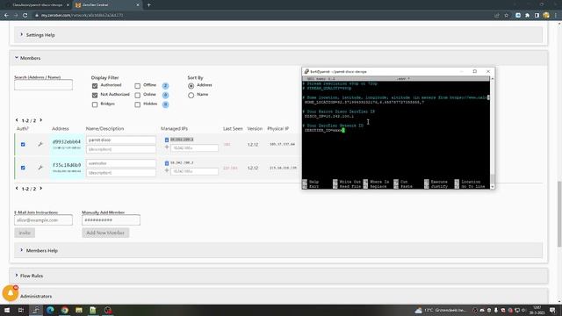Enable the Online display filter

coord(137,95)
